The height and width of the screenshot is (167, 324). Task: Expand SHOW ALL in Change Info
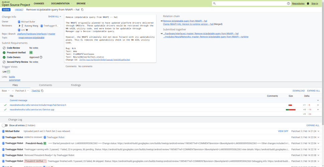[55, 16]
